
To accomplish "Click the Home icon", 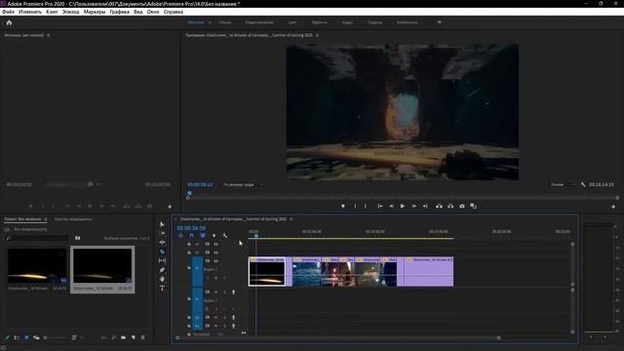I will tap(9, 22).
